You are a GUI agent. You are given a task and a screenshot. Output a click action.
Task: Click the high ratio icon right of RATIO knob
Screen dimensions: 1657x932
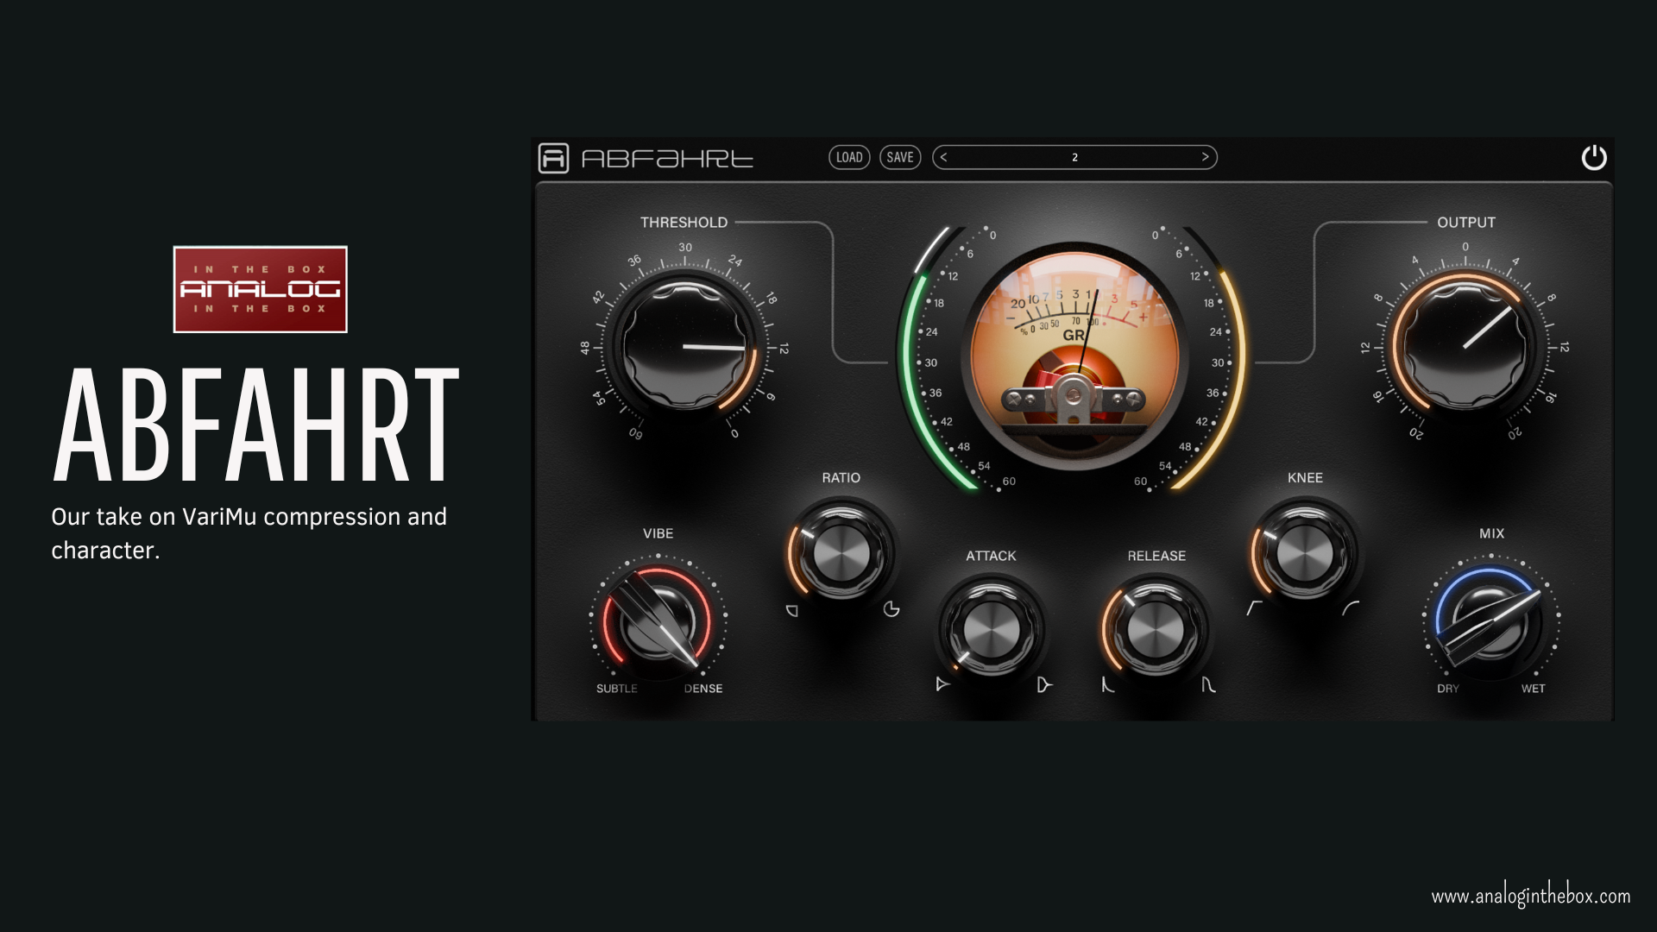point(892,609)
